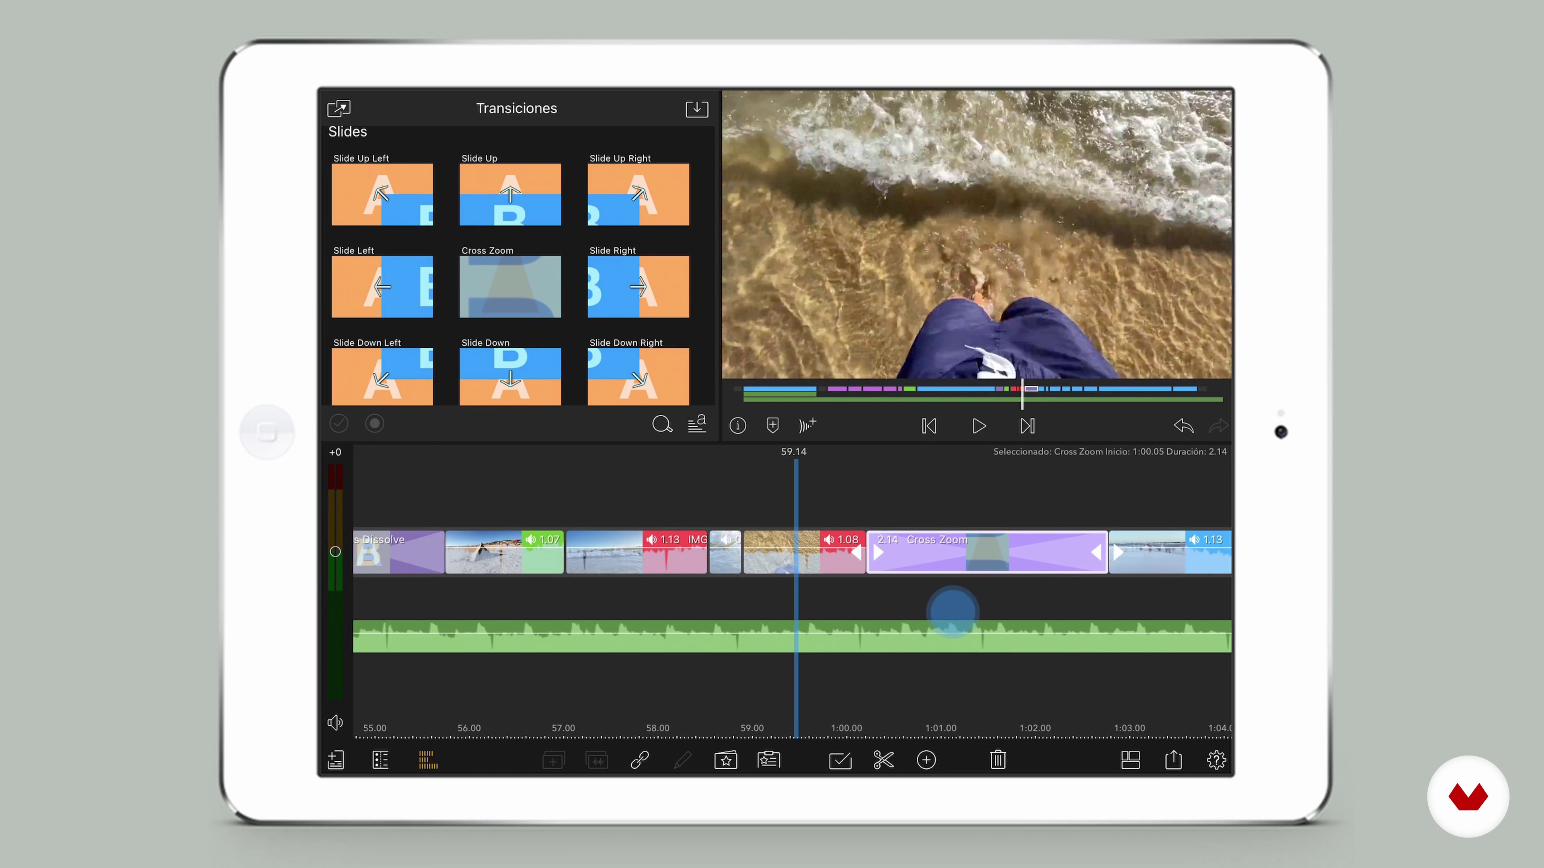Click the timeline ruler at 1:01.00

point(940,729)
